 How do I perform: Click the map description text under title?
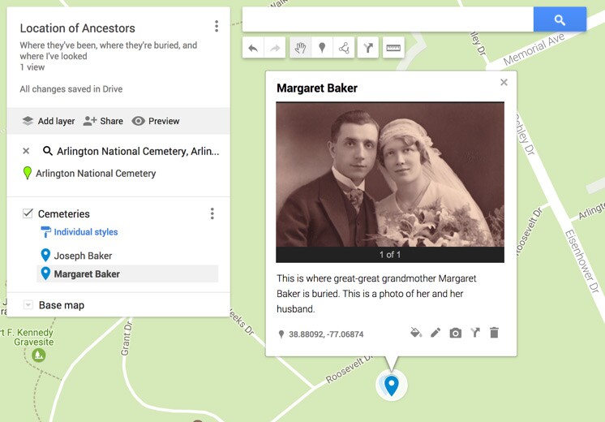click(109, 50)
